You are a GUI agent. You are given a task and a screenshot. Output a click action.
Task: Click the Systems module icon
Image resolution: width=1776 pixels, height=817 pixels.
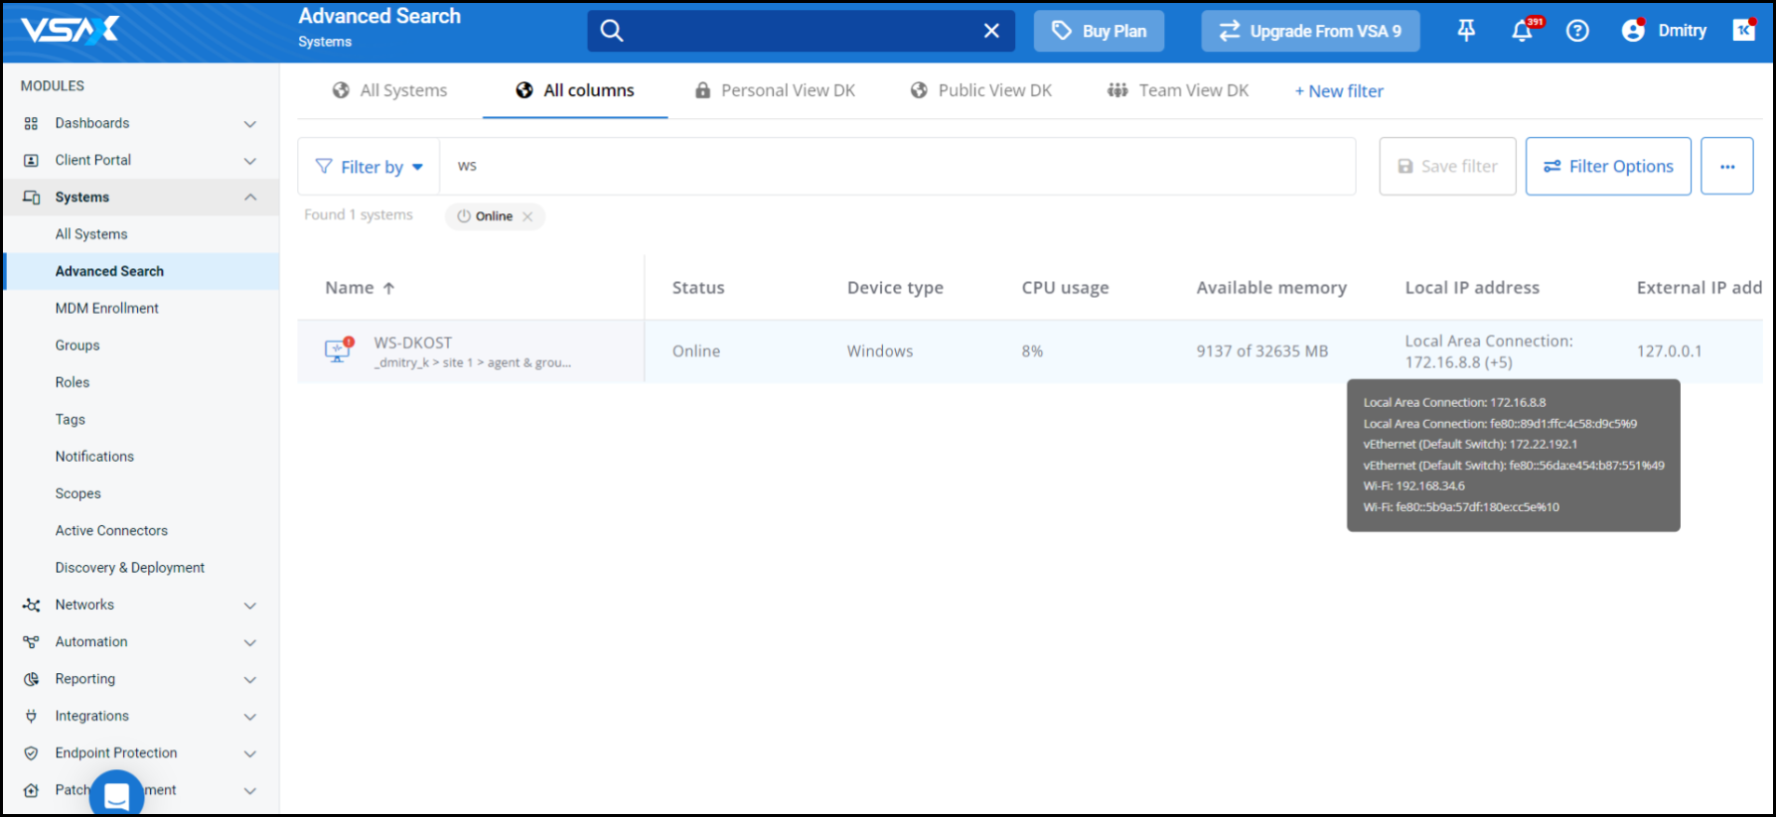31,198
